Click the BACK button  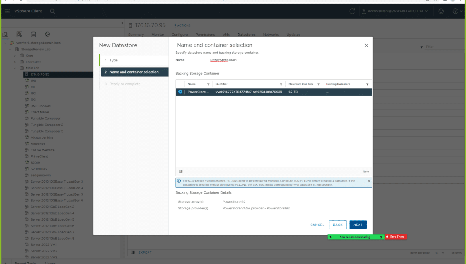click(338, 225)
